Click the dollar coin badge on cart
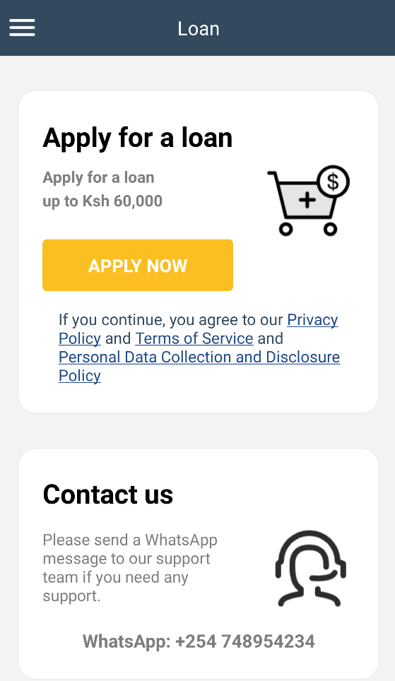 (333, 182)
